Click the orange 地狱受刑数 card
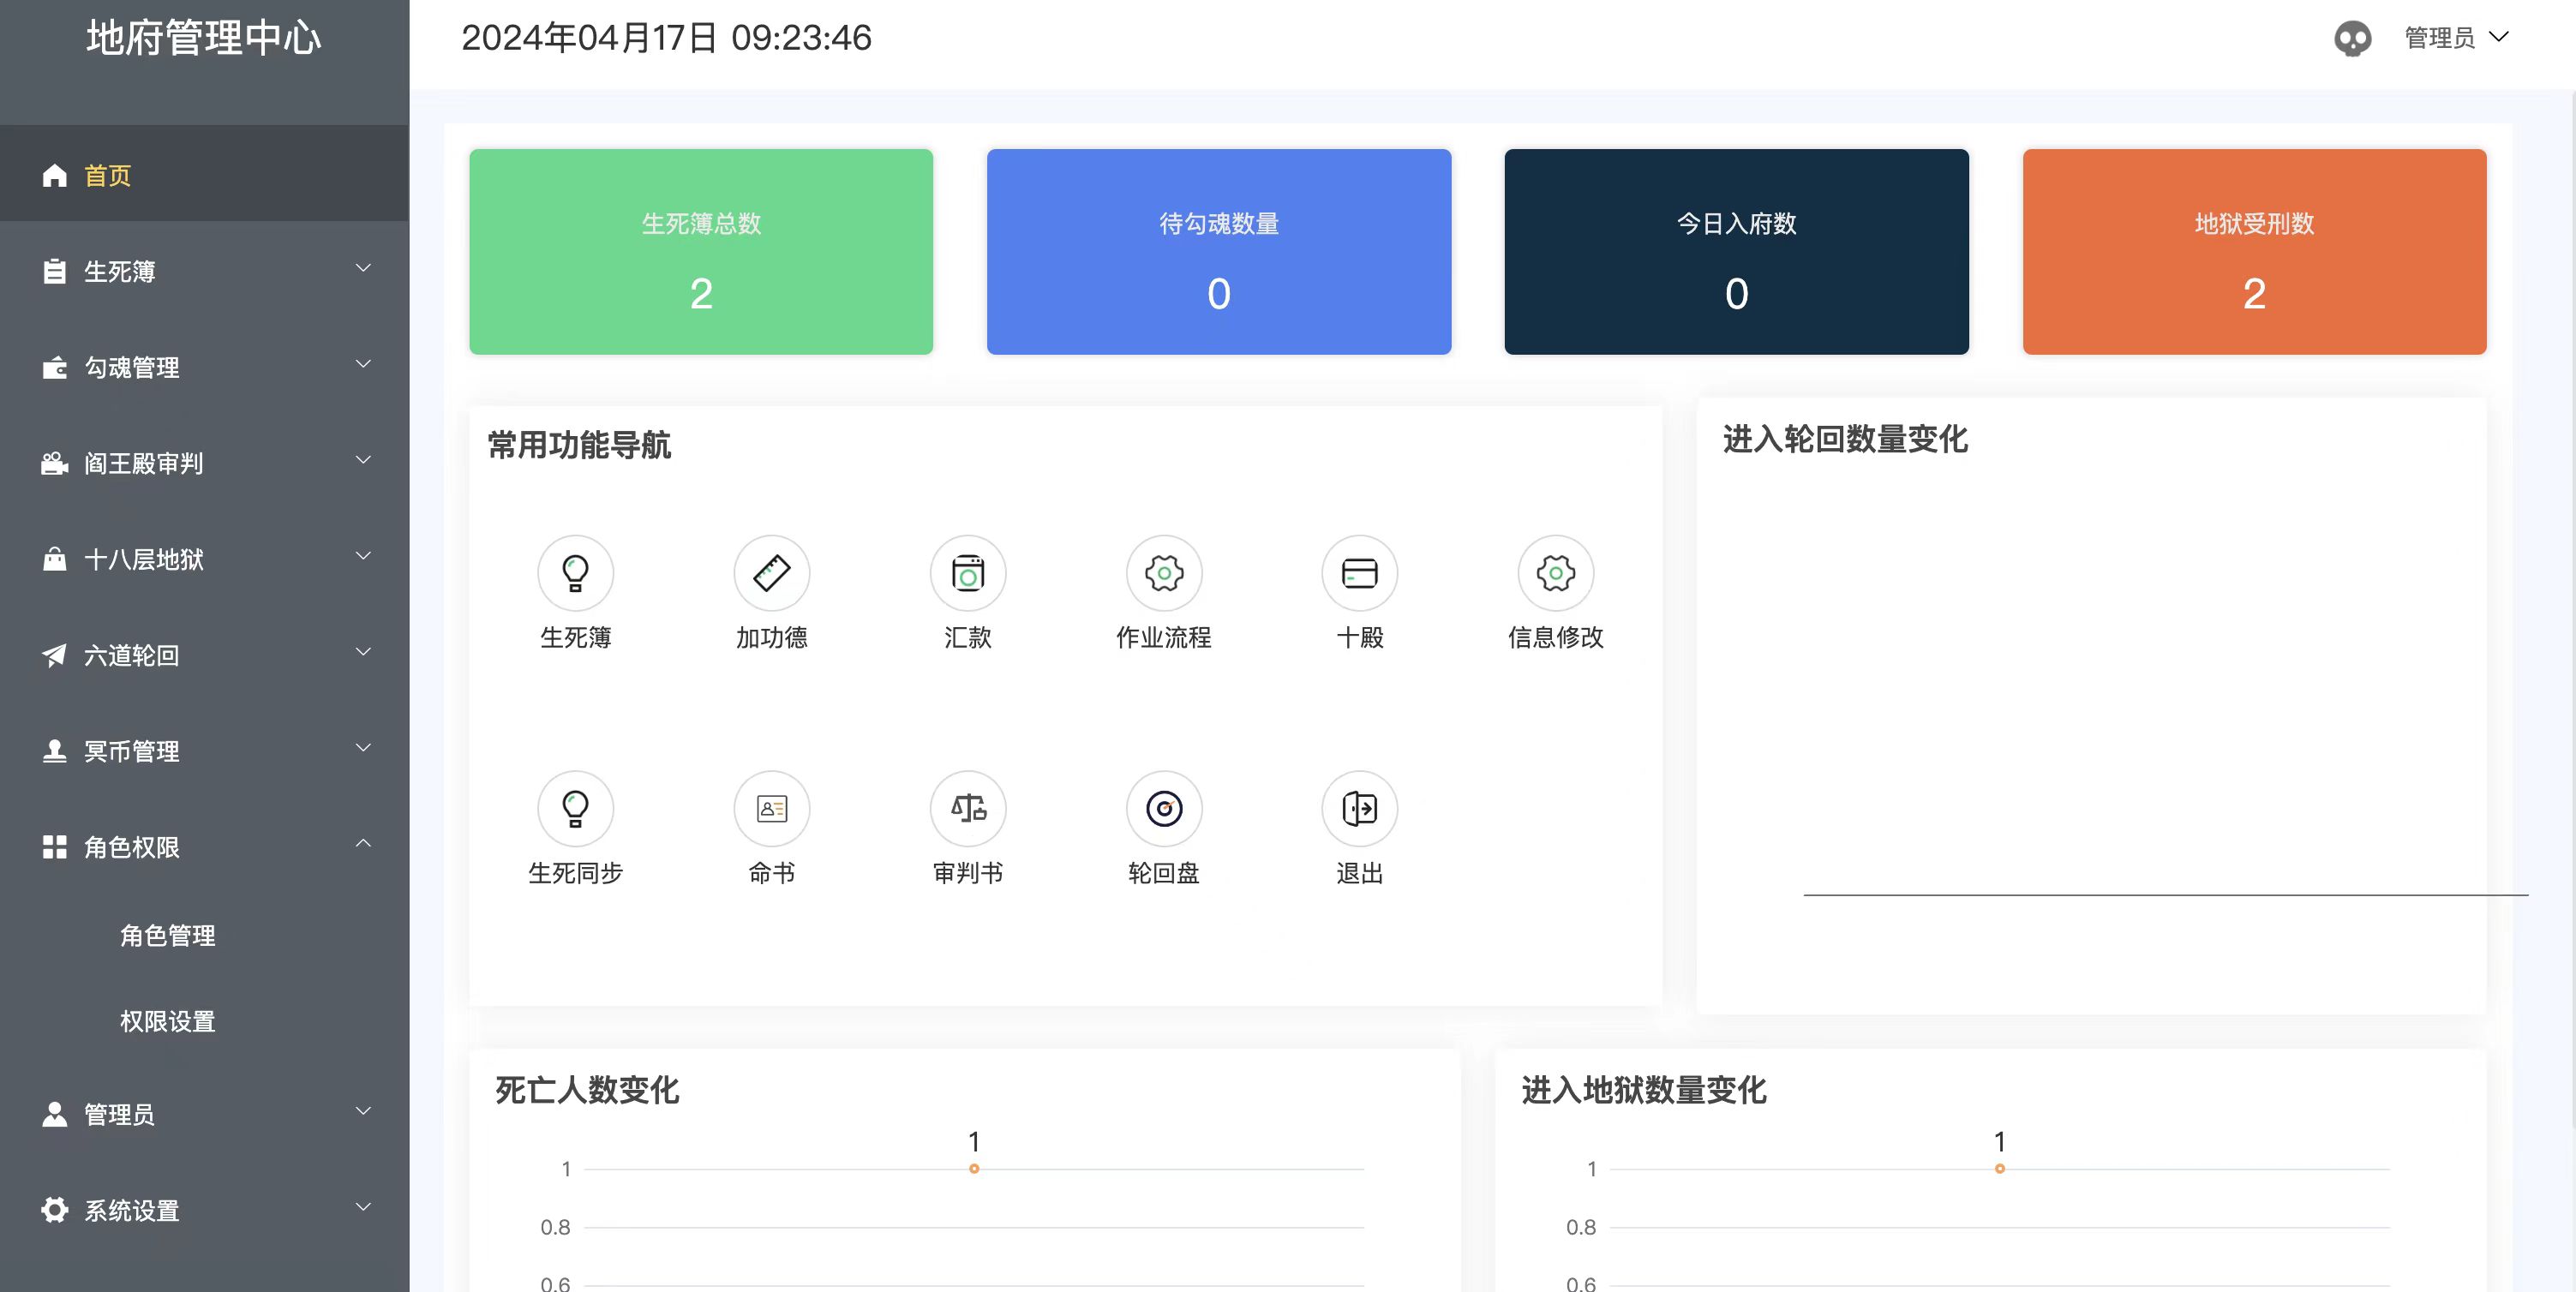The image size is (2576, 1292). pyautogui.click(x=2254, y=252)
